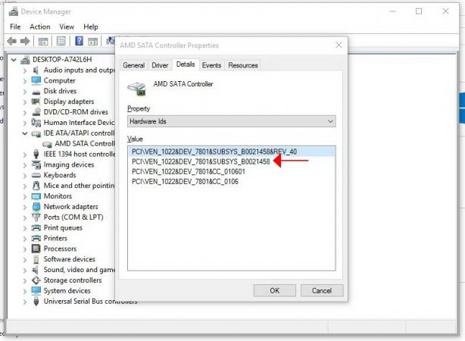
Task: Click the IEEE 1394 host controllers icon
Action: (x=36, y=154)
